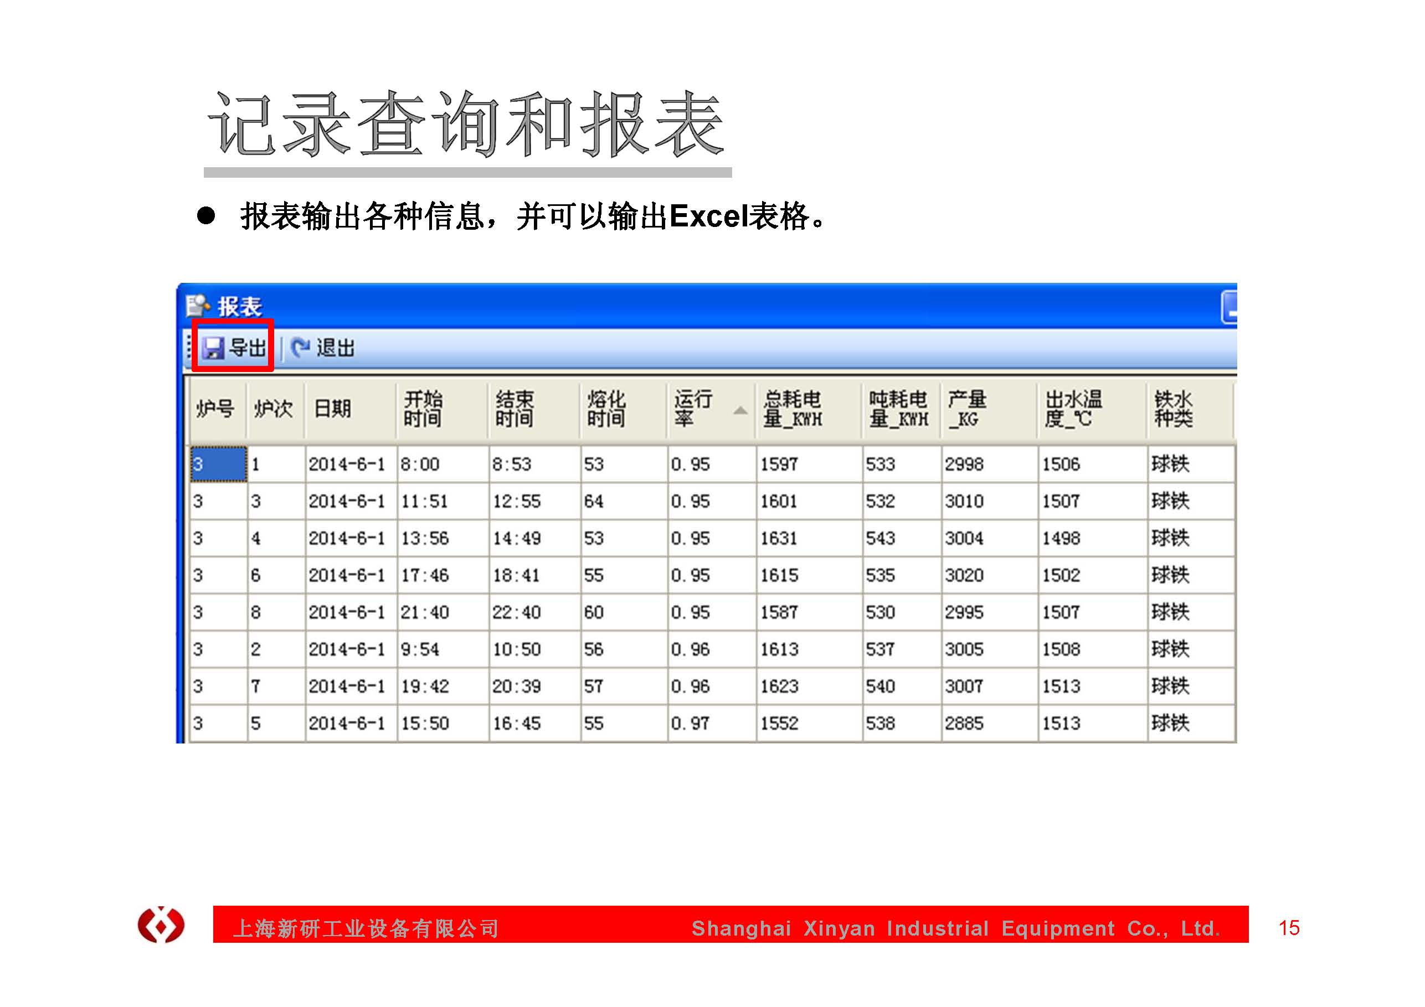The image size is (1425, 1007).
Task: Click the cell with value 3020
Action: pyautogui.click(x=990, y=575)
